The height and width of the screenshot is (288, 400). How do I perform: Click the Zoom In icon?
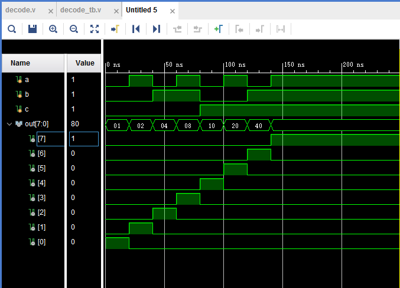(x=53, y=29)
